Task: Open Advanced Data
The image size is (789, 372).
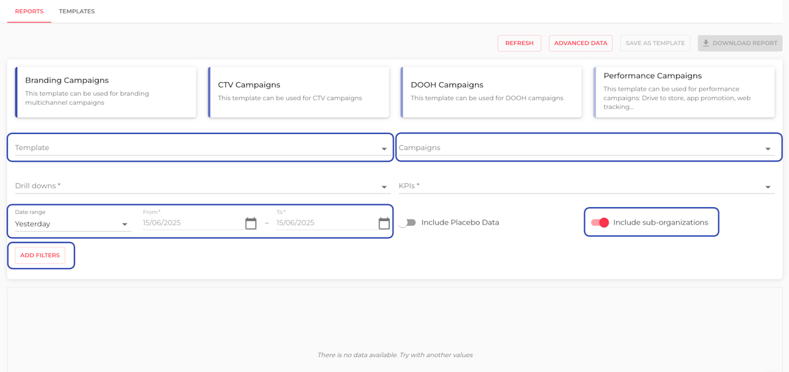Action: [x=581, y=43]
